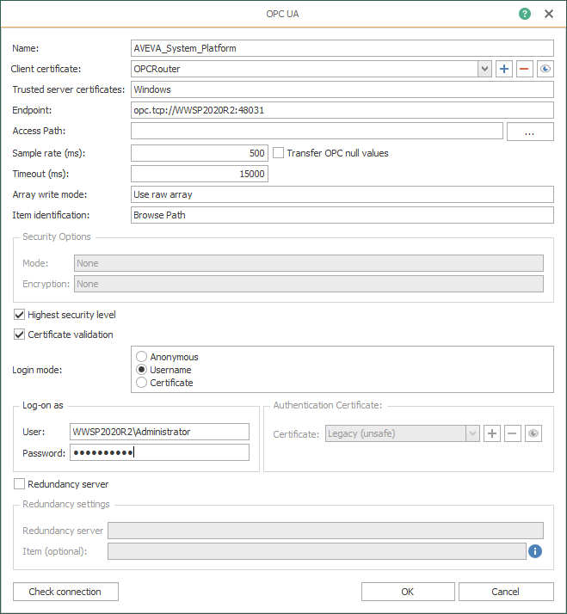The height and width of the screenshot is (614, 567).
Task: Click the Password field
Action: point(159,452)
